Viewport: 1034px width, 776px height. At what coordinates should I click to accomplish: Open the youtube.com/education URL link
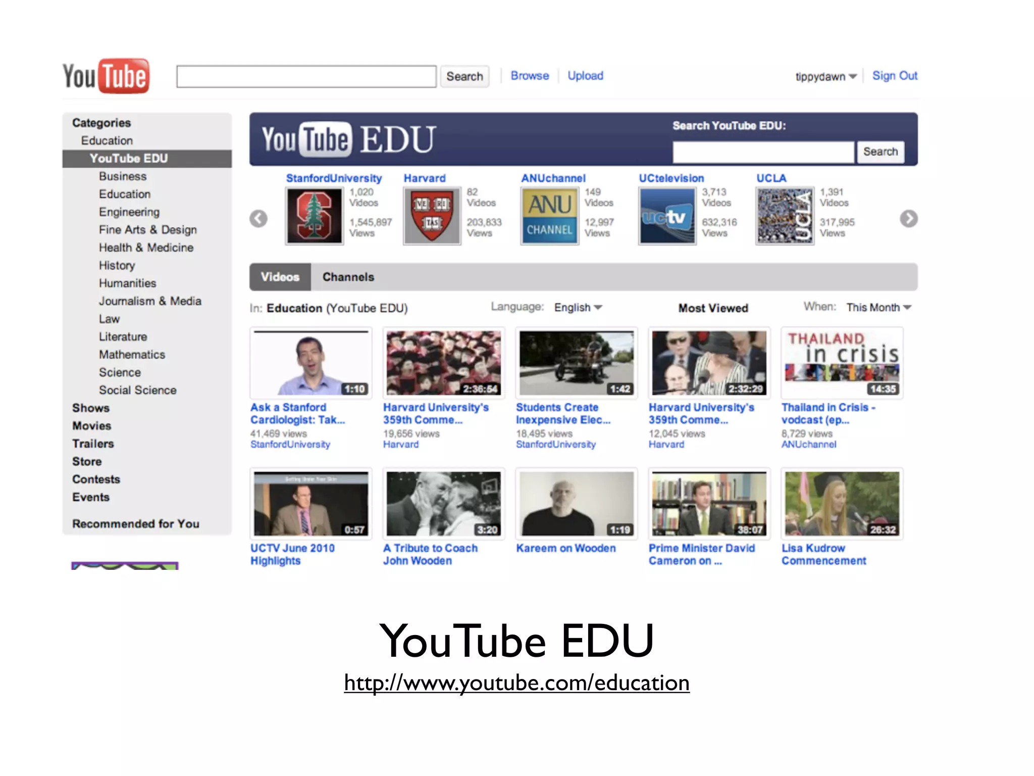[x=517, y=683]
